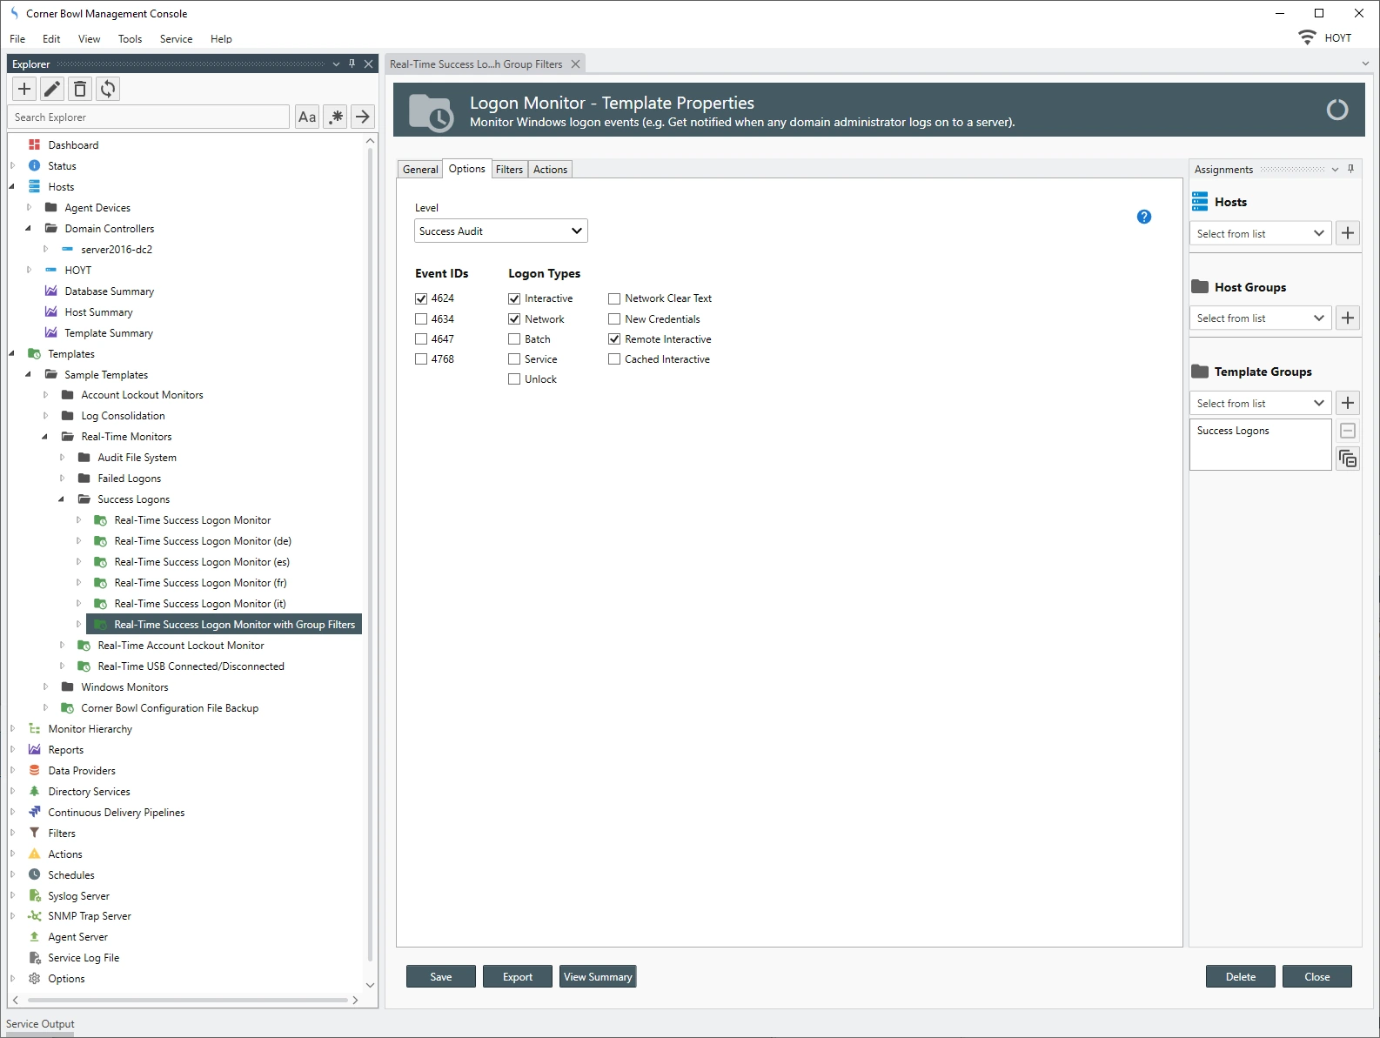
Task: Open the Host Groups select list dropdown
Action: (x=1259, y=318)
